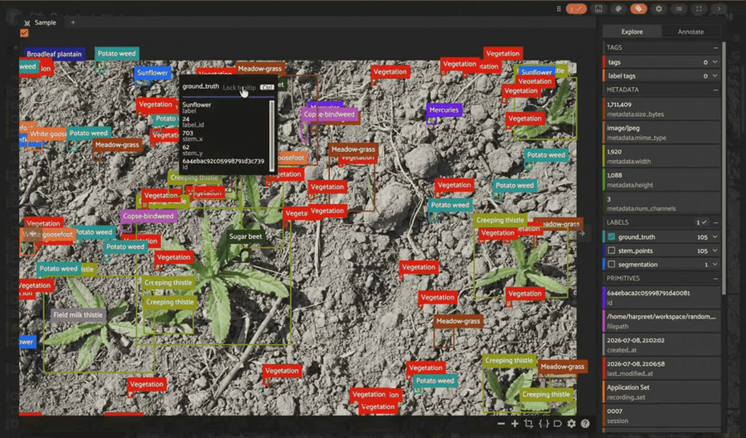Open looker settings gear in bottom bar

[x=571, y=424]
